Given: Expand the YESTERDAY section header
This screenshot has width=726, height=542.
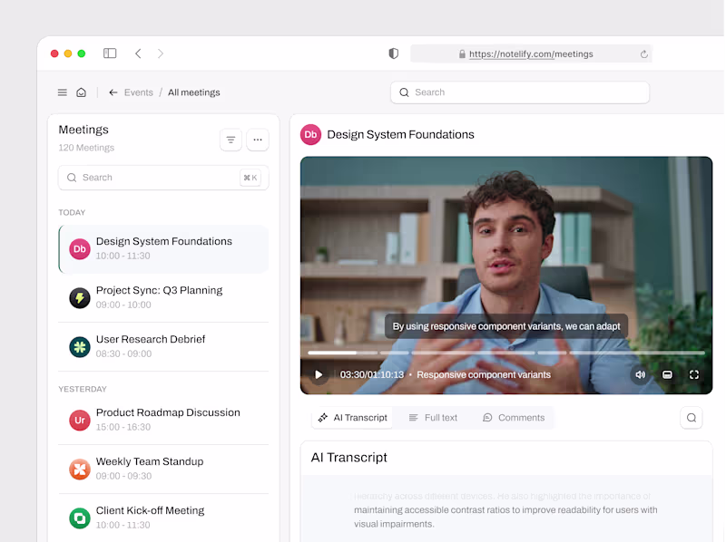Looking at the screenshot, I should [x=84, y=388].
